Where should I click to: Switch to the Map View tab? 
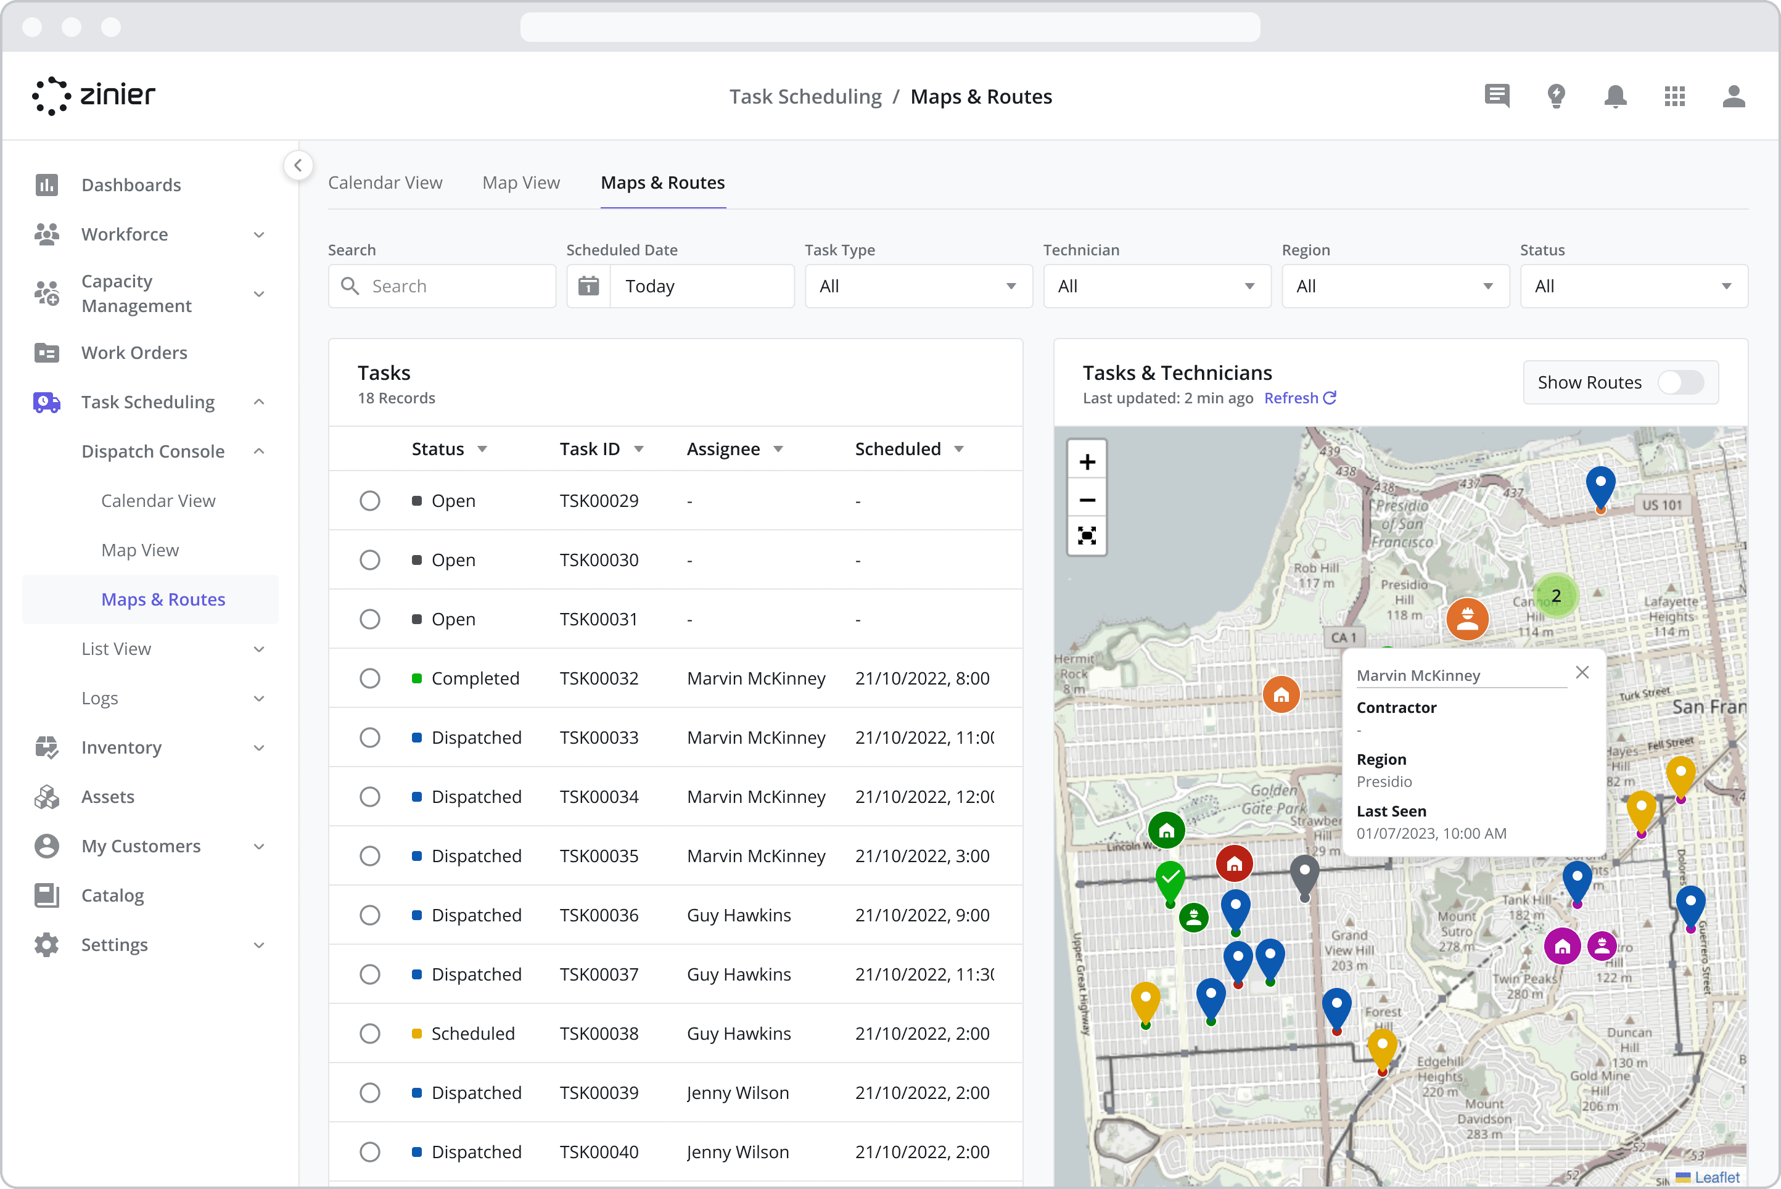tap(521, 183)
